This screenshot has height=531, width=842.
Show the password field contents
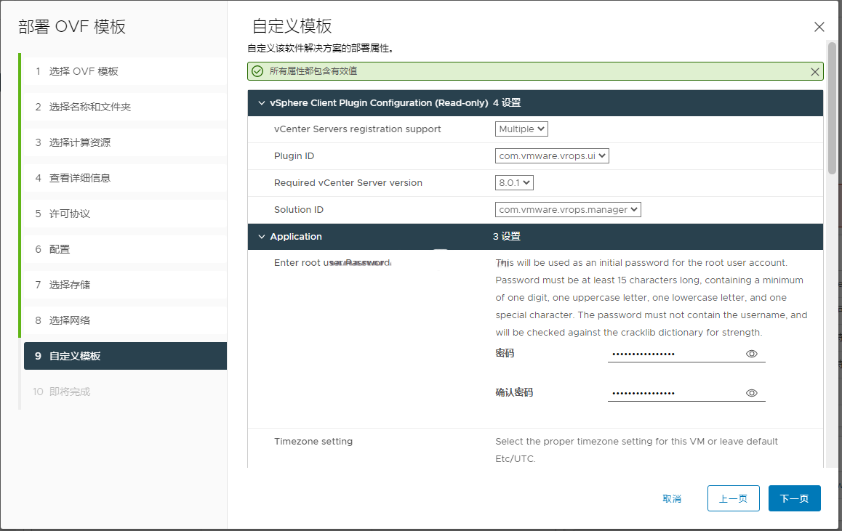(x=752, y=354)
